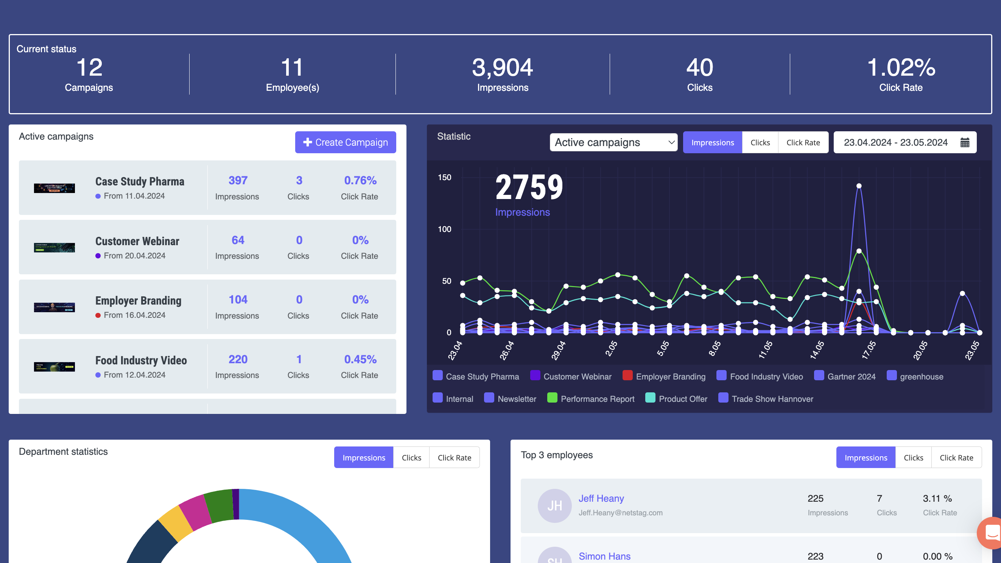This screenshot has height=563, width=1001.
Task: Click the plus icon inside Create Campaign
Action: 307,142
